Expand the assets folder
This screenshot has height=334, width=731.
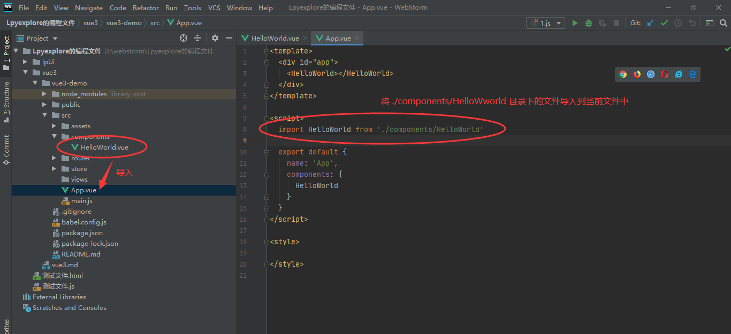pyautogui.click(x=54, y=126)
